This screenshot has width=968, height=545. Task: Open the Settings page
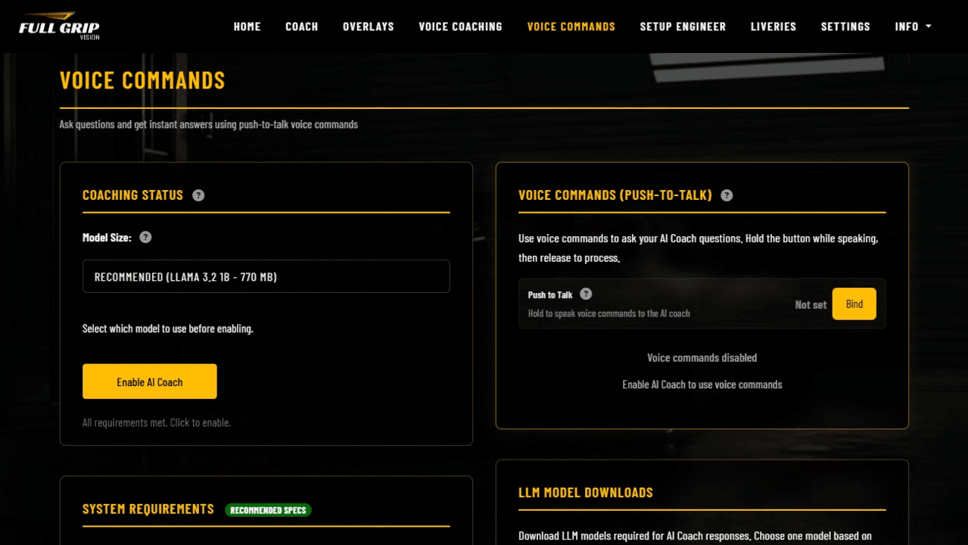click(845, 26)
